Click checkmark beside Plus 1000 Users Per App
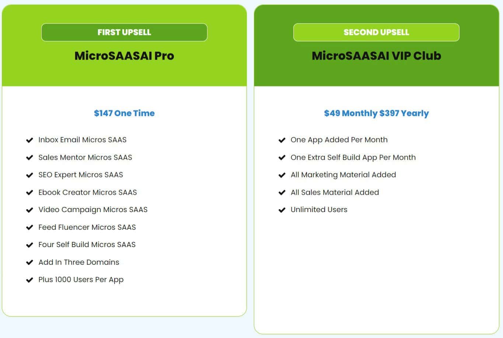Image resolution: width=503 pixels, height=338 pixels. (29, 280)
